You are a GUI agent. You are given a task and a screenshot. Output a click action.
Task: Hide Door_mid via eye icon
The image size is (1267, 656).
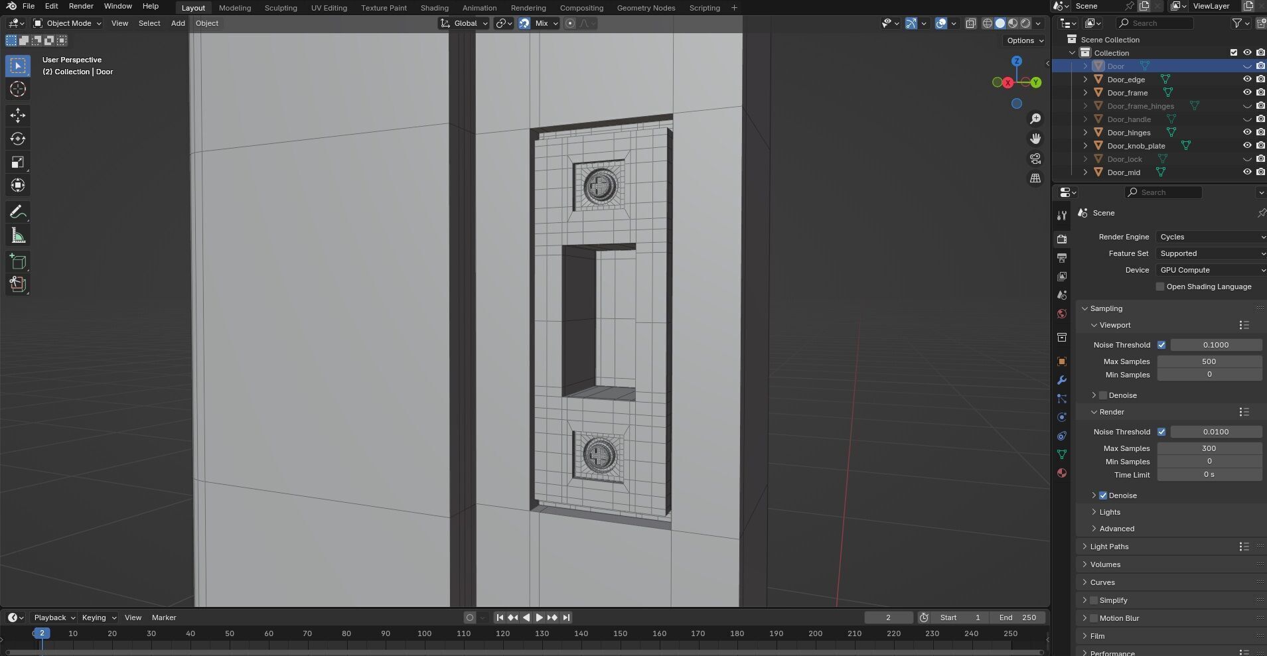(x=1247, y=172)
